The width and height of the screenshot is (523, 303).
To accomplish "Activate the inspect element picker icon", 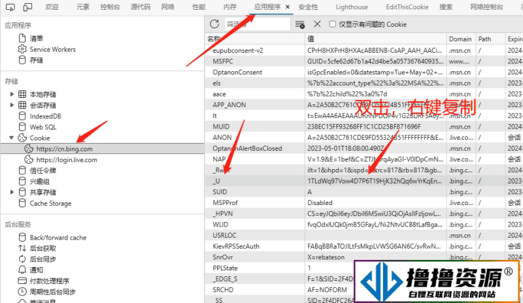I will pyautogui.click(x=10, y=7).
